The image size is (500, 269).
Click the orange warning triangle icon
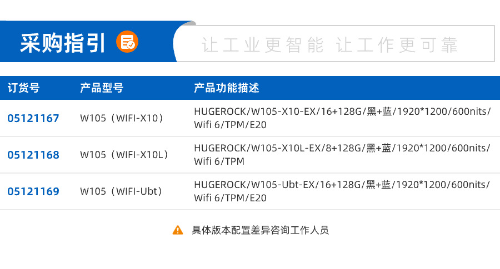click(178, 230)
